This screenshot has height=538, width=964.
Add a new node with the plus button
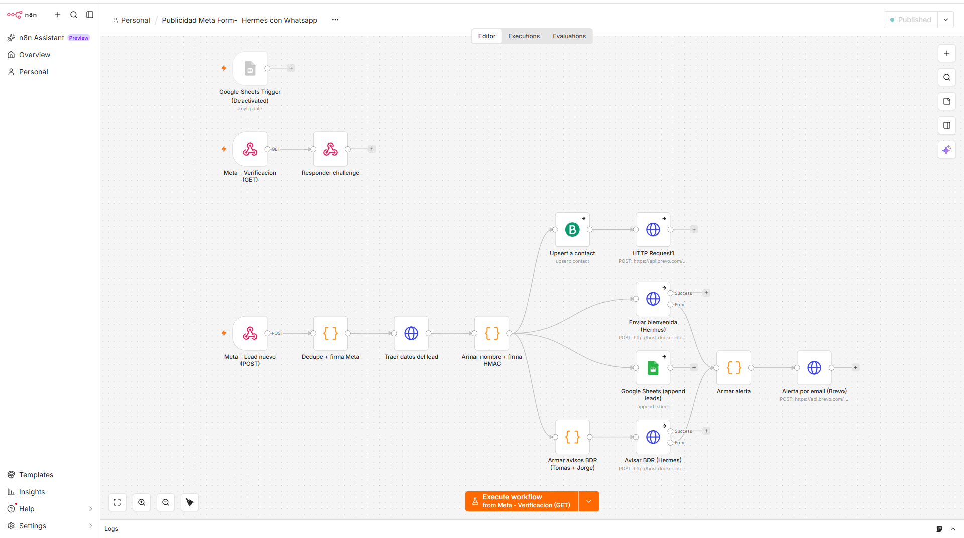click(947, 53)
